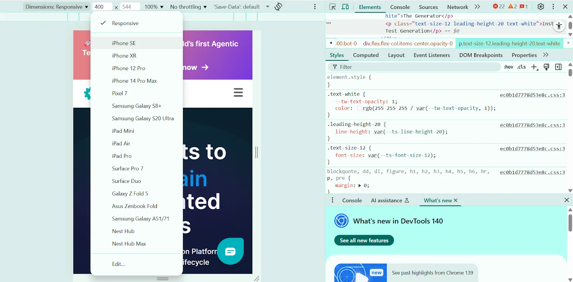Select Nest Hub Max device
Viewport: 573px width, 282px height.
click(137, 243)
